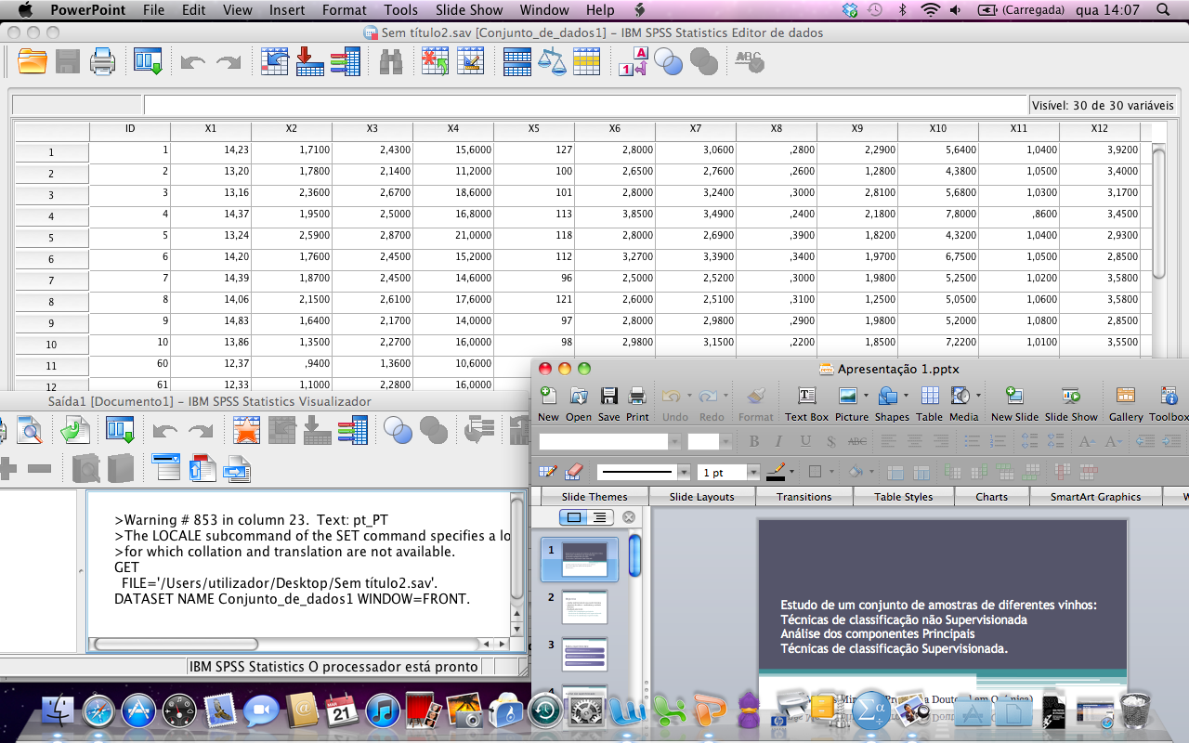Switch to Outline view in slide pane

[600, 517]
